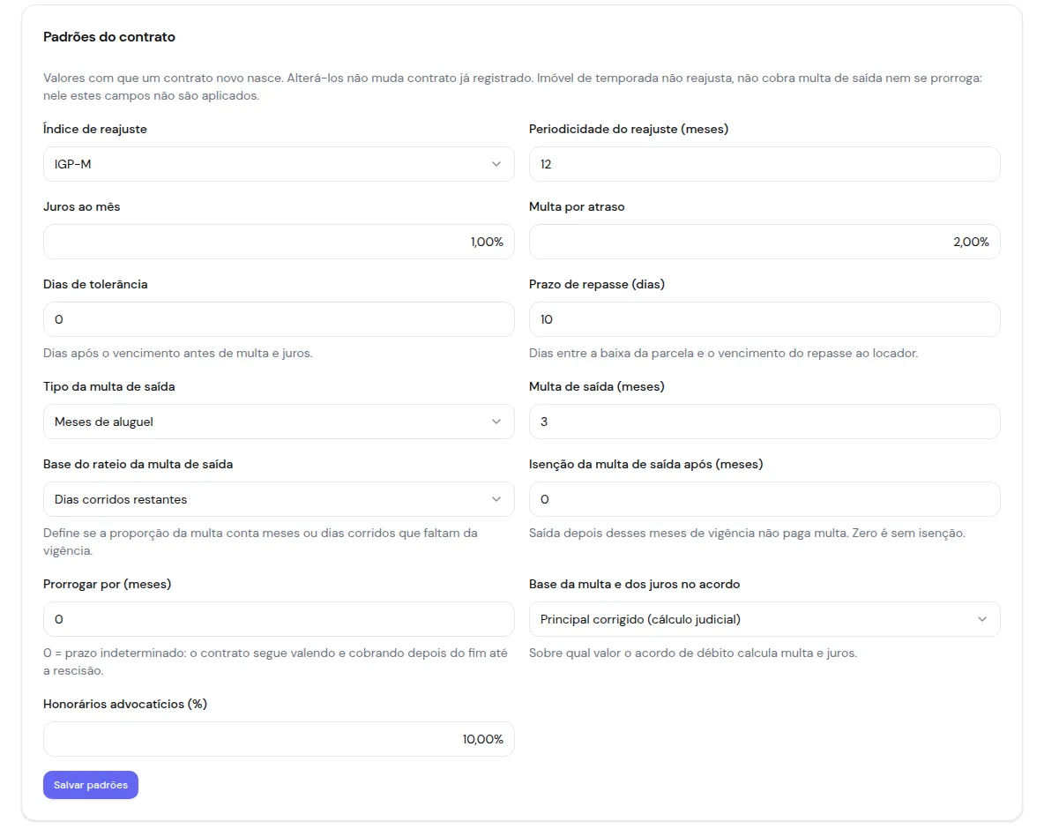This screenshot has width=1044, height=829.
Task: Select the Multa por atraso field
Action: pyautogui.click(x=764, y=242)
